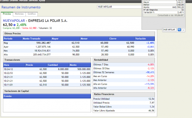
Task: Click Valor Libro Ajustado value 46,56
Action: click(x=151, y=111)
